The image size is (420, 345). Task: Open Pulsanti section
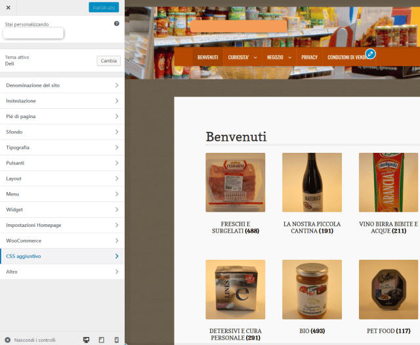pyautogui.click(x=62, y=163)
